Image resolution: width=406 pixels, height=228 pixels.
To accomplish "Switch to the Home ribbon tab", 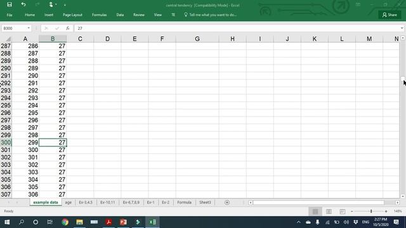I will click(x=30, y=15).
